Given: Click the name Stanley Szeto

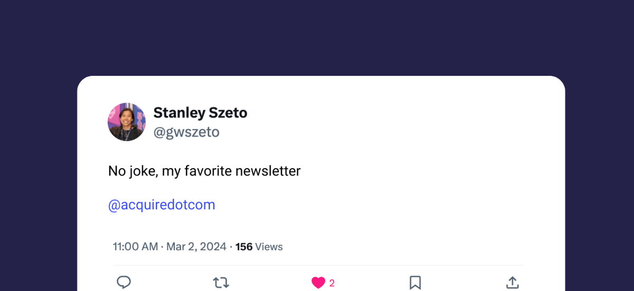Looking at the screenshot, I should click(x=200, y=113).
